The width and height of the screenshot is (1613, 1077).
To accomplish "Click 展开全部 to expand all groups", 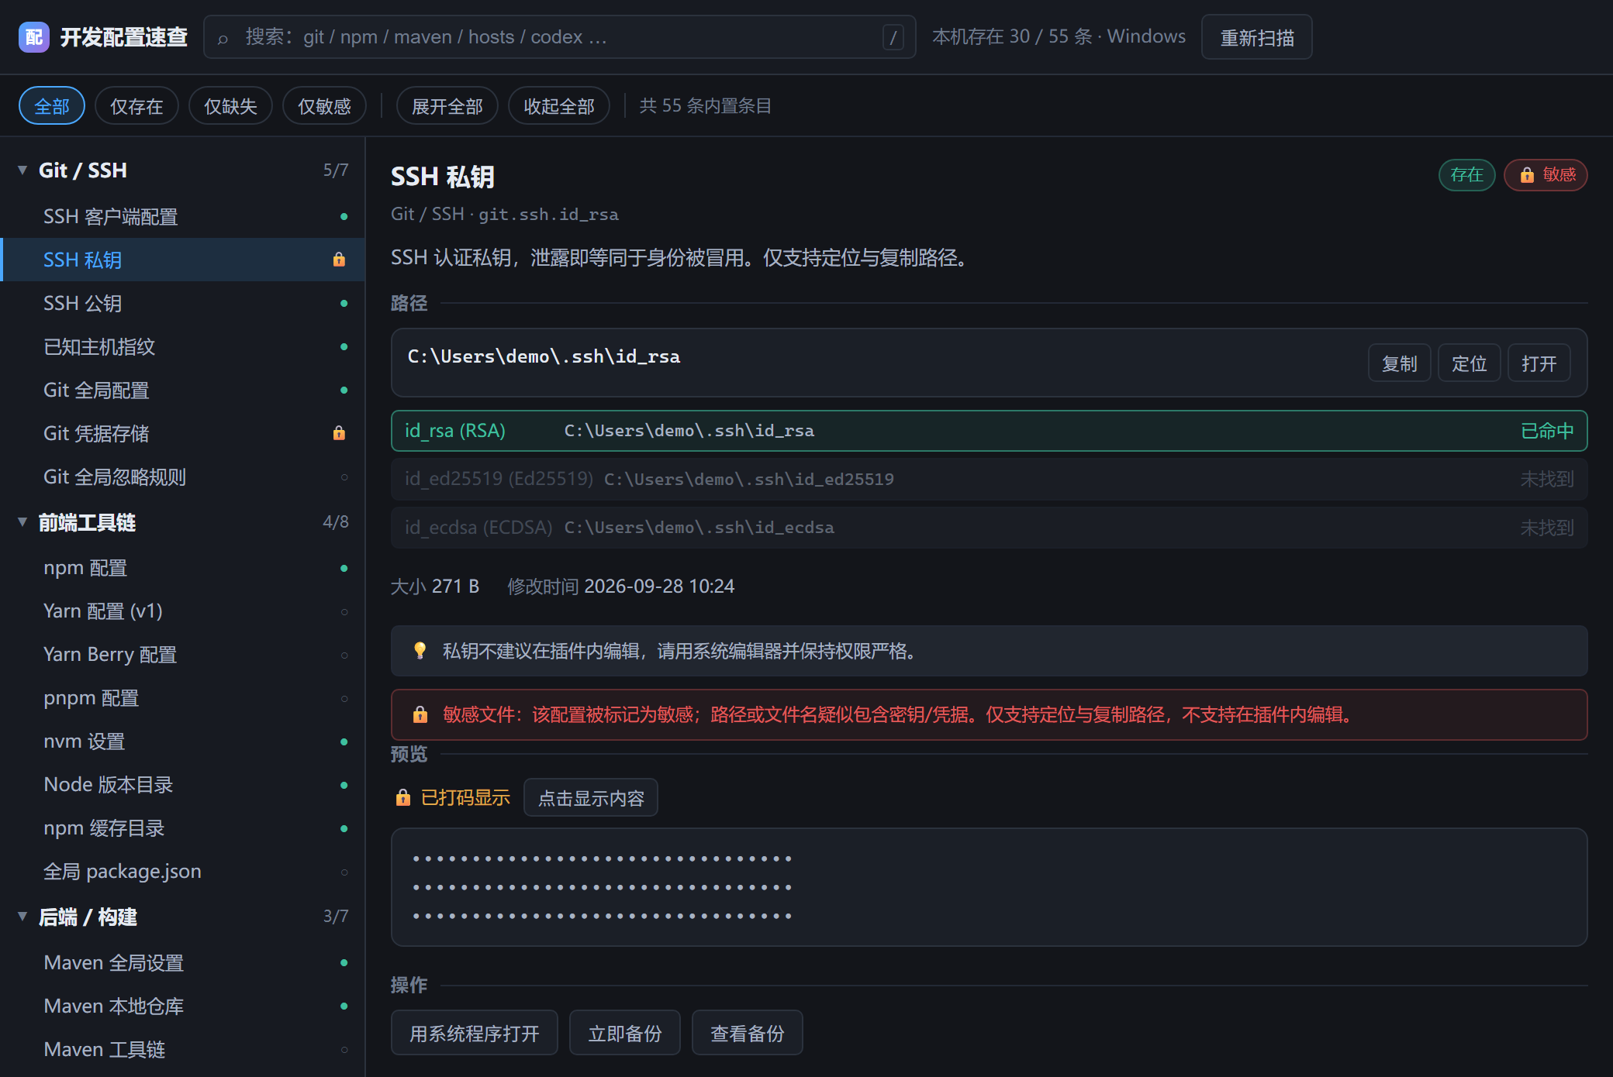I will point(447,106).
